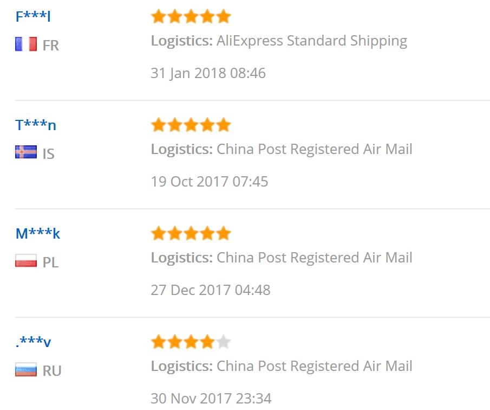Image resolution: width=490 pixels, height=410 pixels.
Task: Click the RU country code label
Action: pos(52,371)
